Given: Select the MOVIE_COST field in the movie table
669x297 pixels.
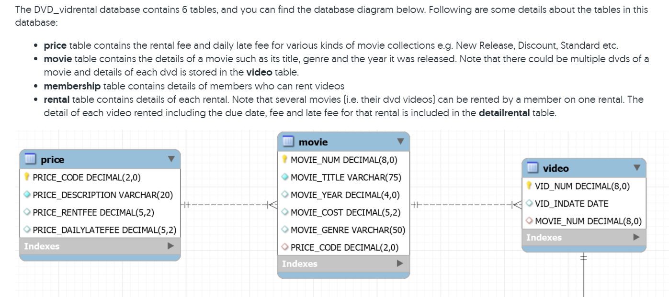Looking at the screenshot, I should pos(346,212).
